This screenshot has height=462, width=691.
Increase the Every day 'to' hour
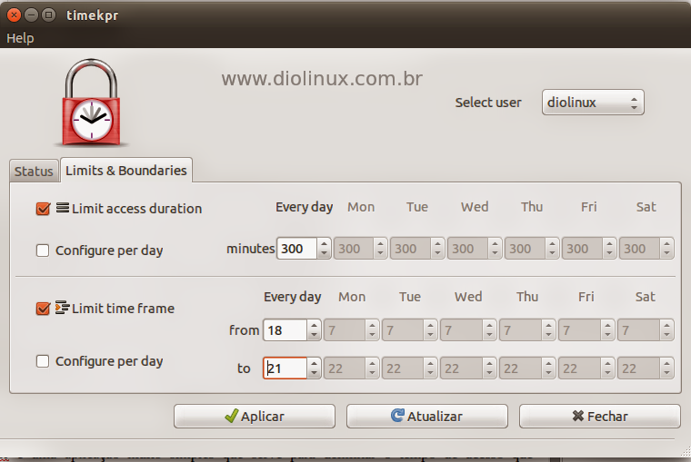point(314,363)
